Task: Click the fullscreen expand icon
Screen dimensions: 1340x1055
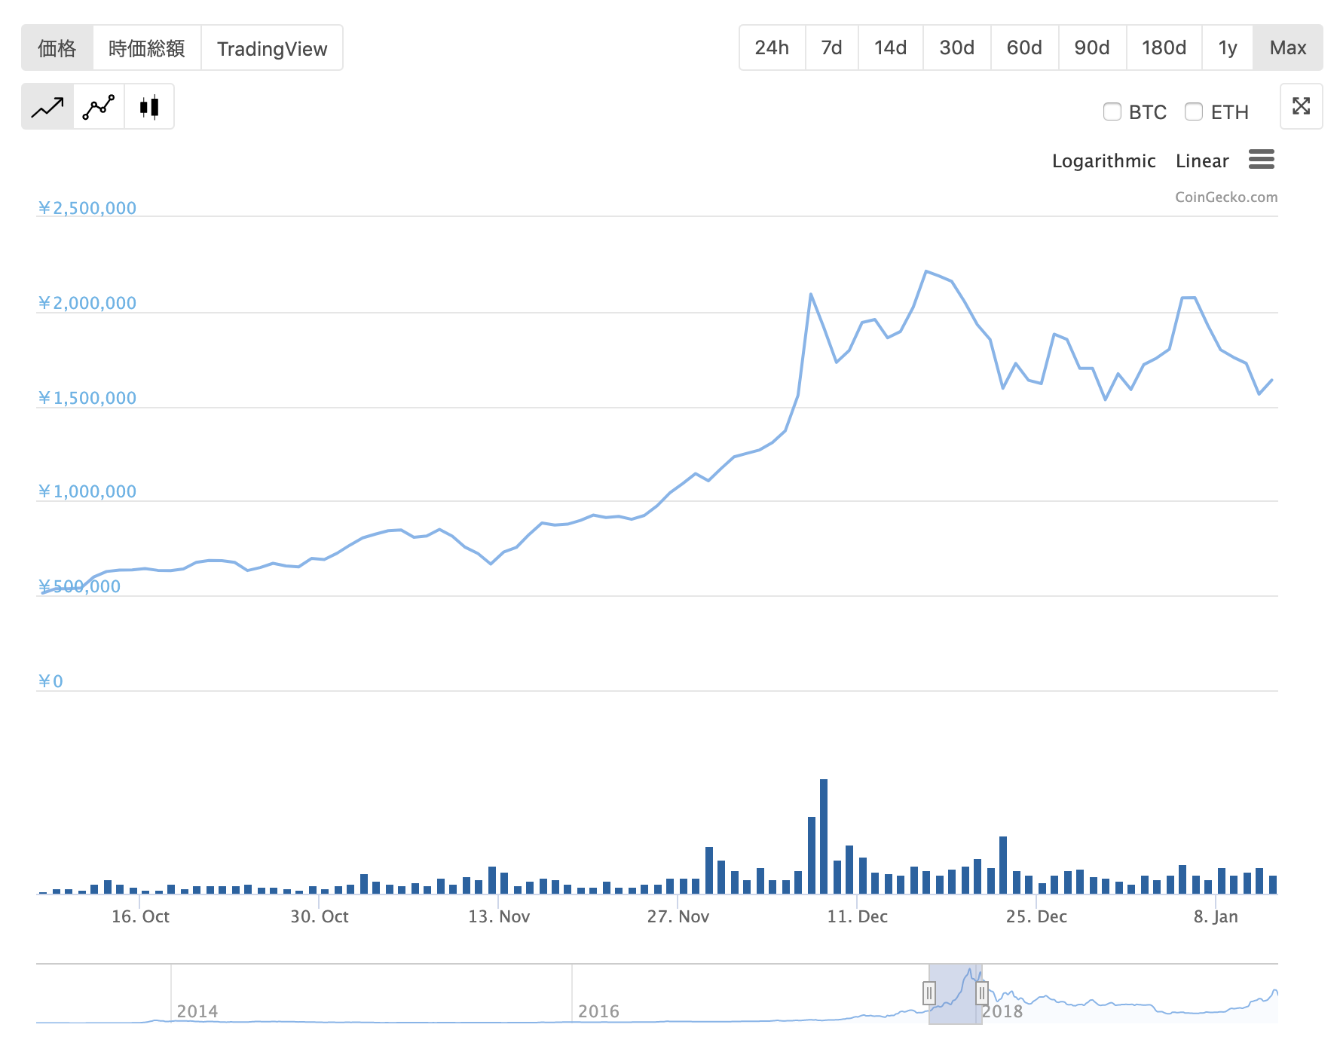Action: pyautogui.click(x=1301, y=106)
